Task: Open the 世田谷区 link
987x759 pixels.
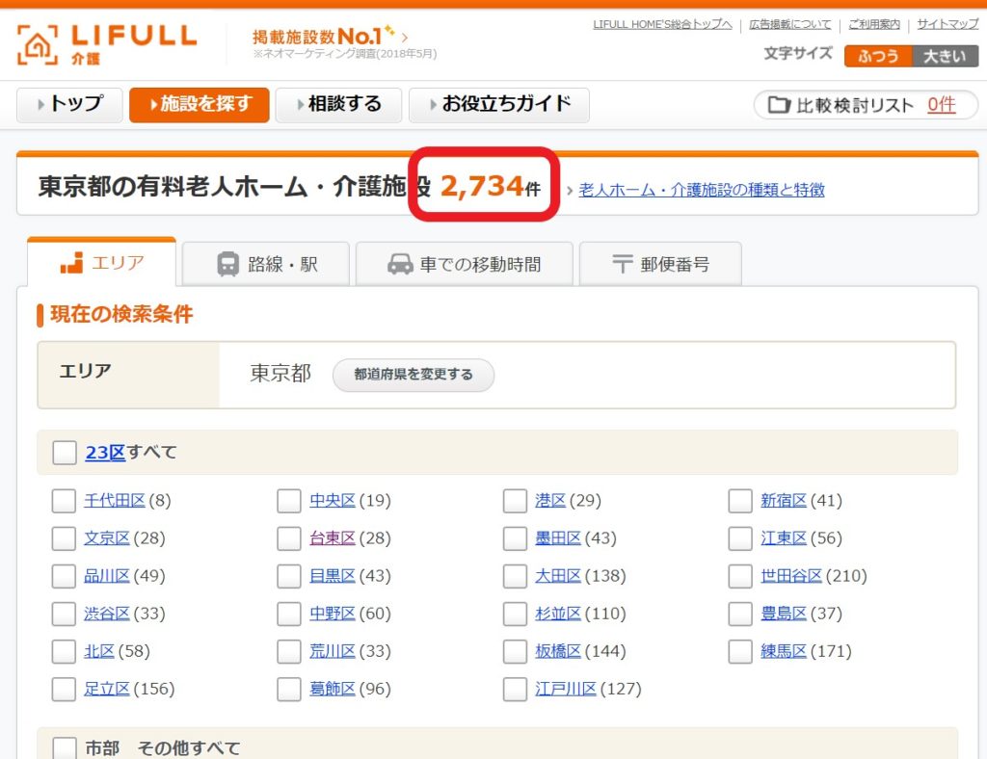Action: 791,576
